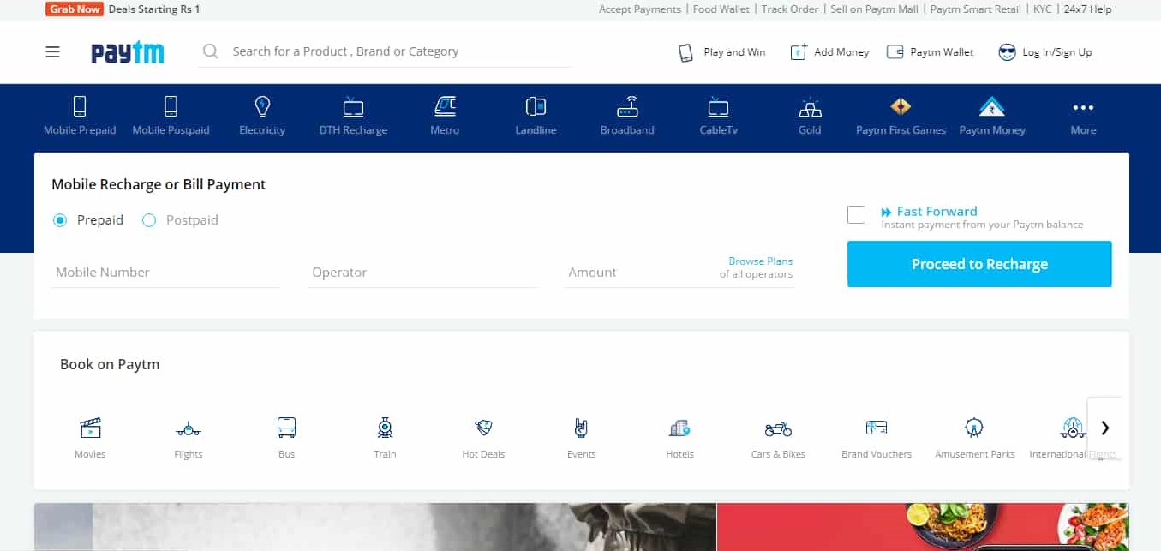Open Sell on Paytm Mall link
The height and width of the screenshot is (551, 1161).
click(x=874, y=9)
